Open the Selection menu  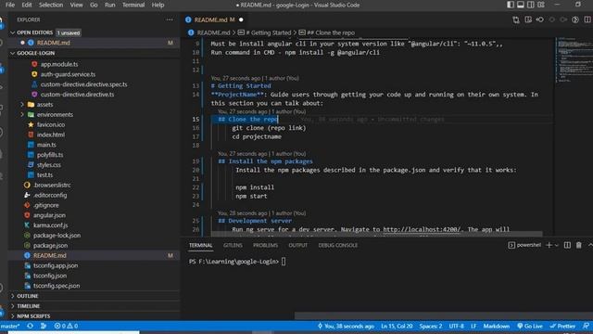[x=51, y=5]
